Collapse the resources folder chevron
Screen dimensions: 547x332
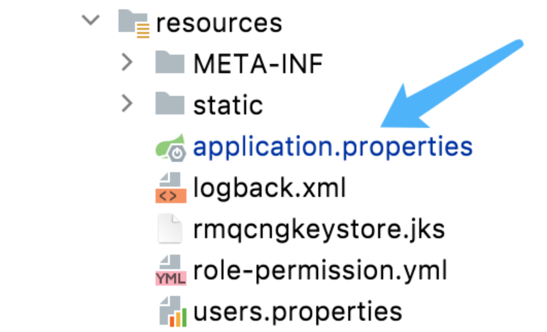pyautogui.click(x=91, y=21)
